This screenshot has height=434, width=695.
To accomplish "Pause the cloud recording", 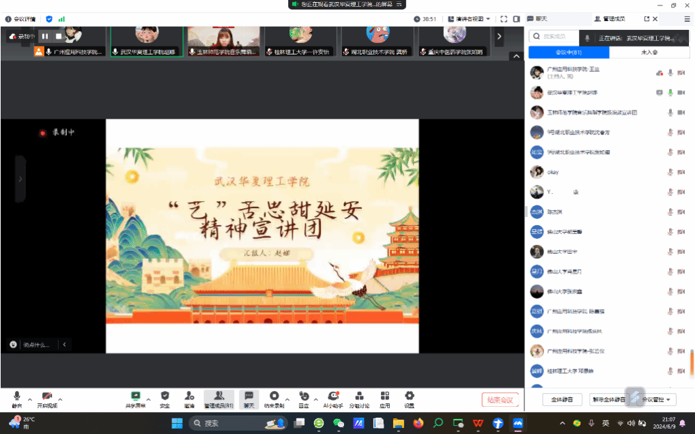I will pos(45,36).
